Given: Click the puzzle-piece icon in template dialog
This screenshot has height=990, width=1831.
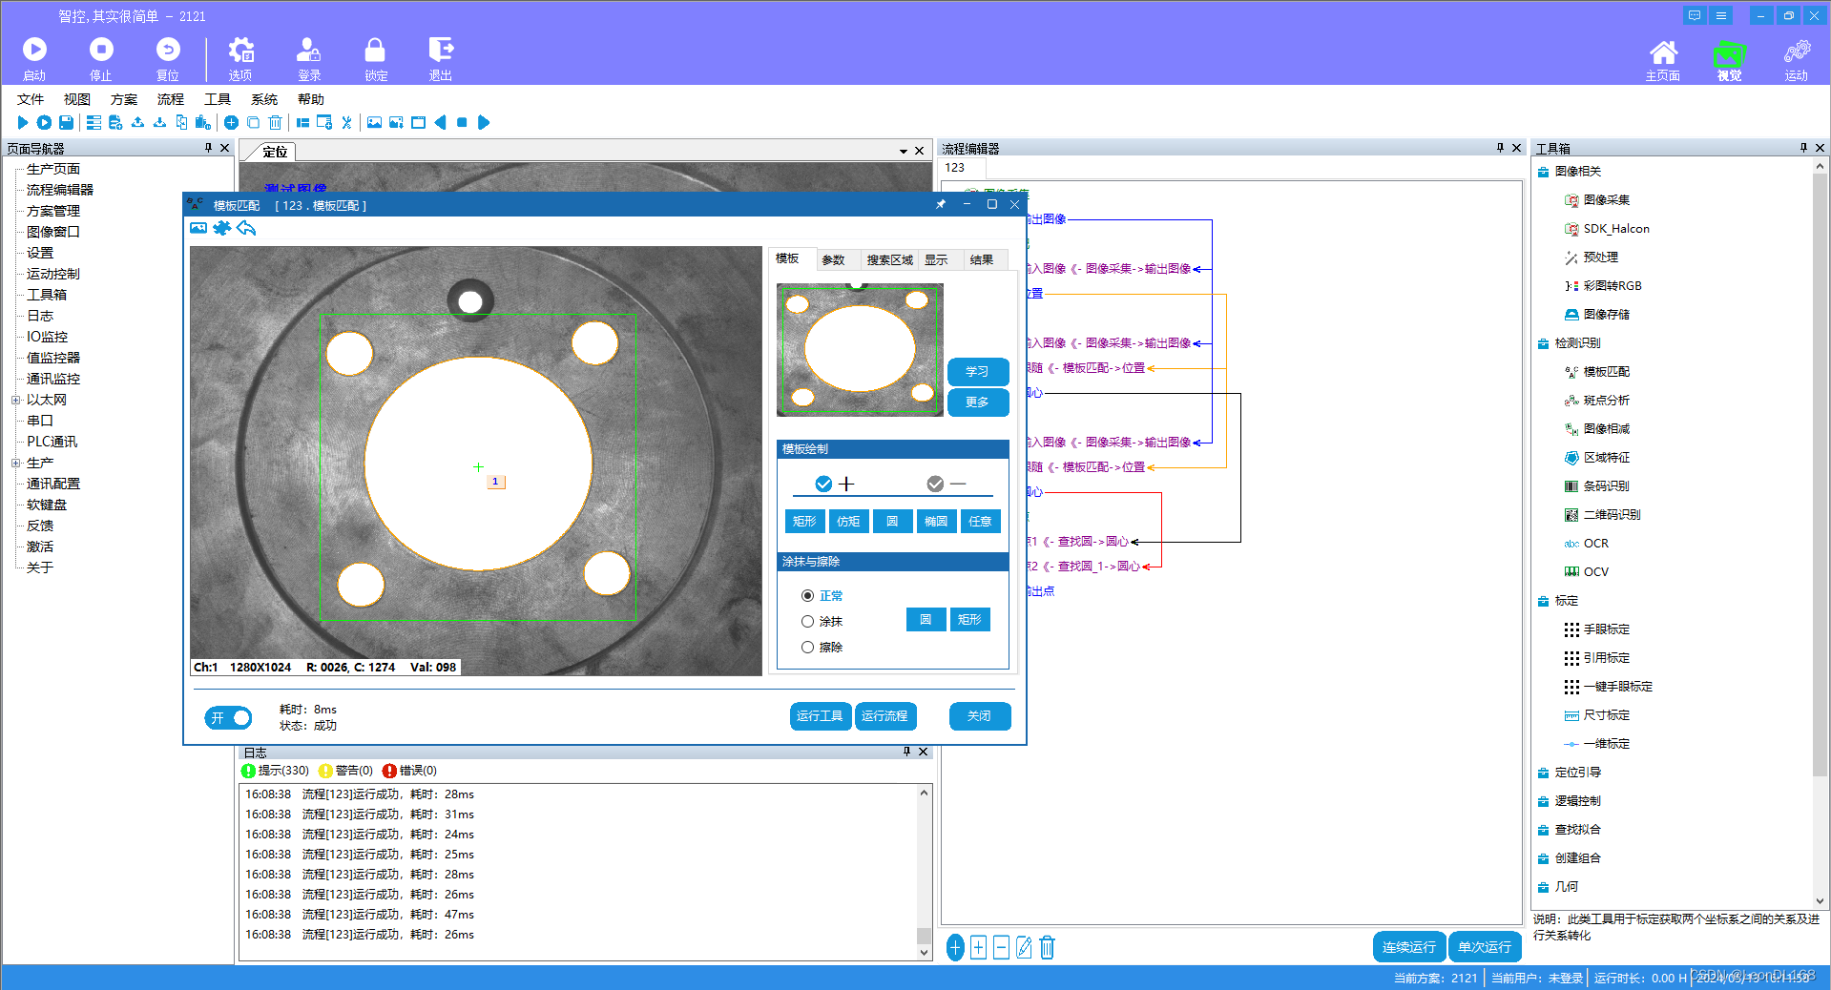Looking at the screenshot, I should click(221, 228).
